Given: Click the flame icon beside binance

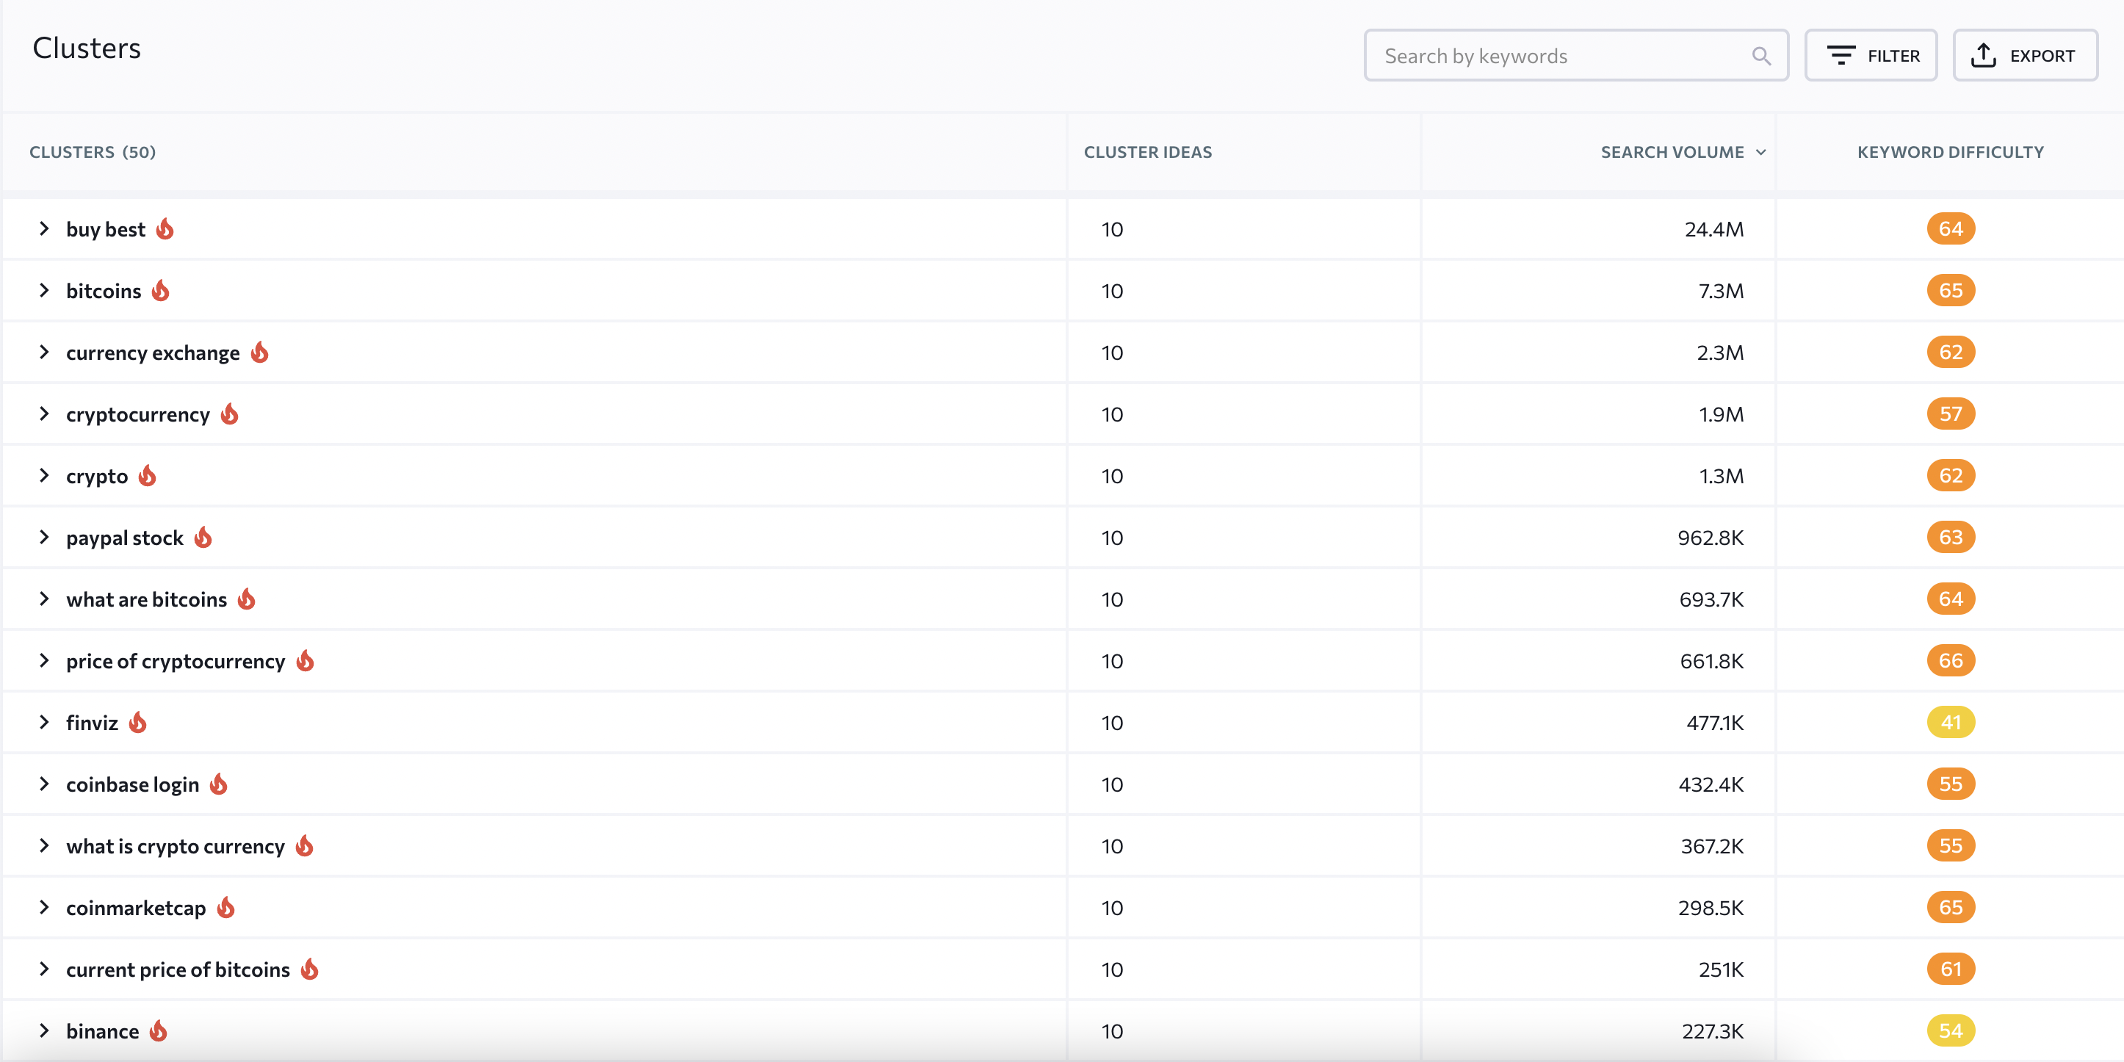Looking at the screenshot, I should (159, 1030).
